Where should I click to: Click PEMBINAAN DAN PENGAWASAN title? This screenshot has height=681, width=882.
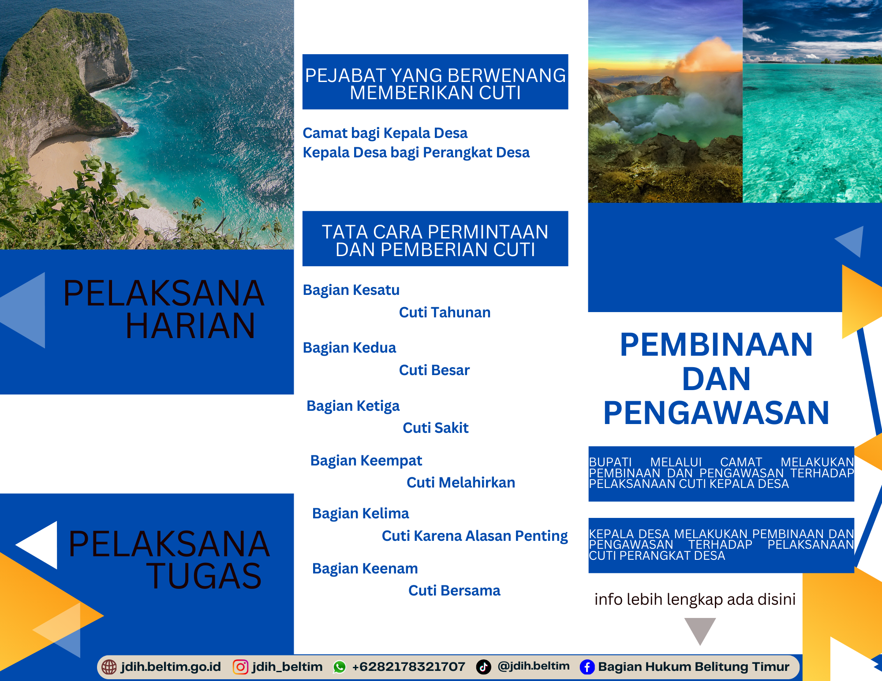tap(716, 379)
